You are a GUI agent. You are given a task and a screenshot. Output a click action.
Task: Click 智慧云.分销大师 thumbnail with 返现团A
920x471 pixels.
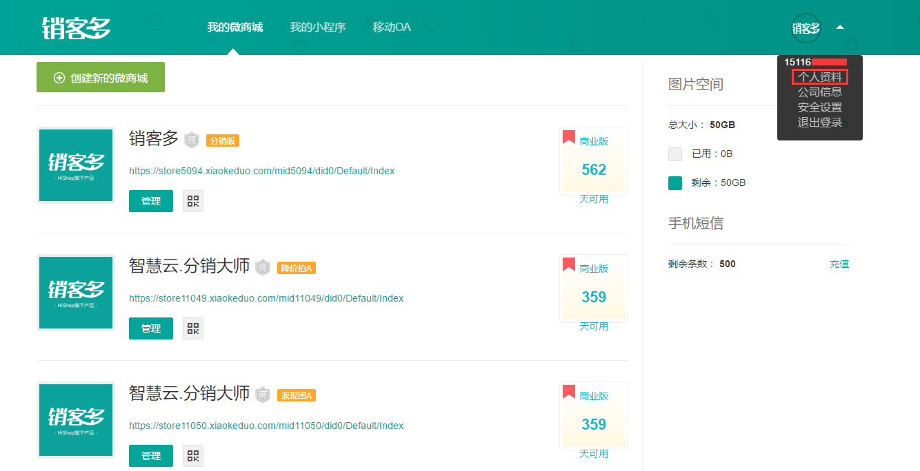76,420
